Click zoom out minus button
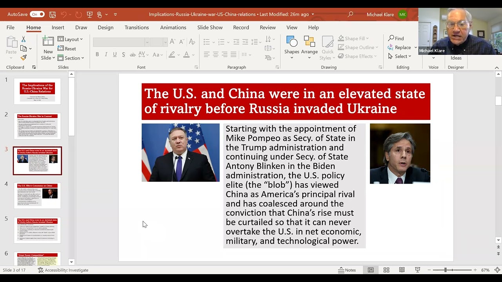502x282 pixels. pos(429,270)
